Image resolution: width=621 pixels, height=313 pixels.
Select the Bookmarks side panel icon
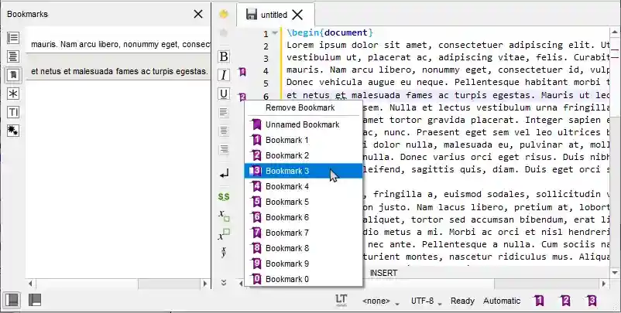pos(13,75)
